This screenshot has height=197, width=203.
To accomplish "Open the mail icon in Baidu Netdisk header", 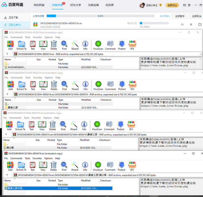I will (185, 5).
